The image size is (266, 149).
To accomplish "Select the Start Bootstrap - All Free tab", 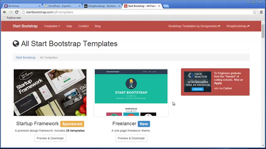I will click(142, 6).
